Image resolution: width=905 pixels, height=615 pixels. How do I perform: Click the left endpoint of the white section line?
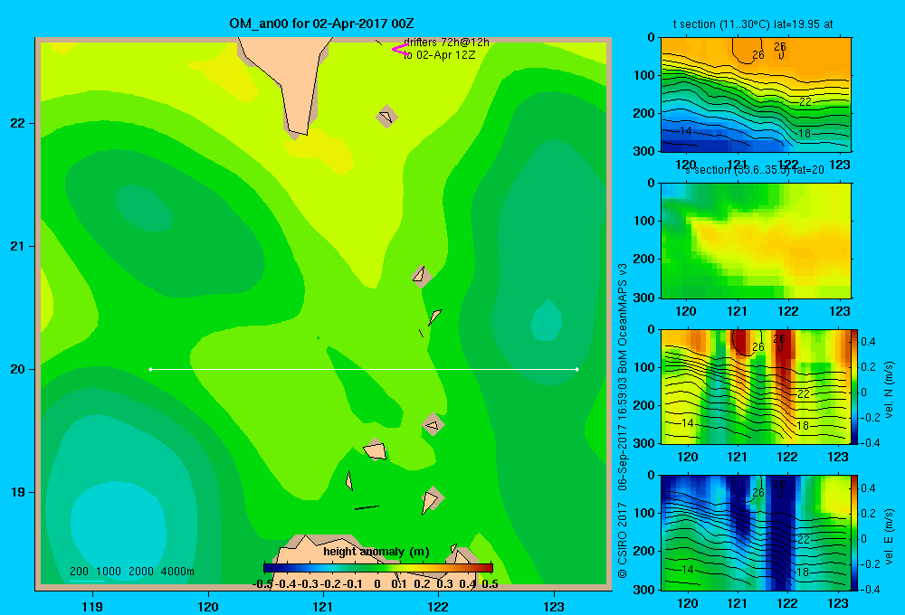(x=150, y=369)
